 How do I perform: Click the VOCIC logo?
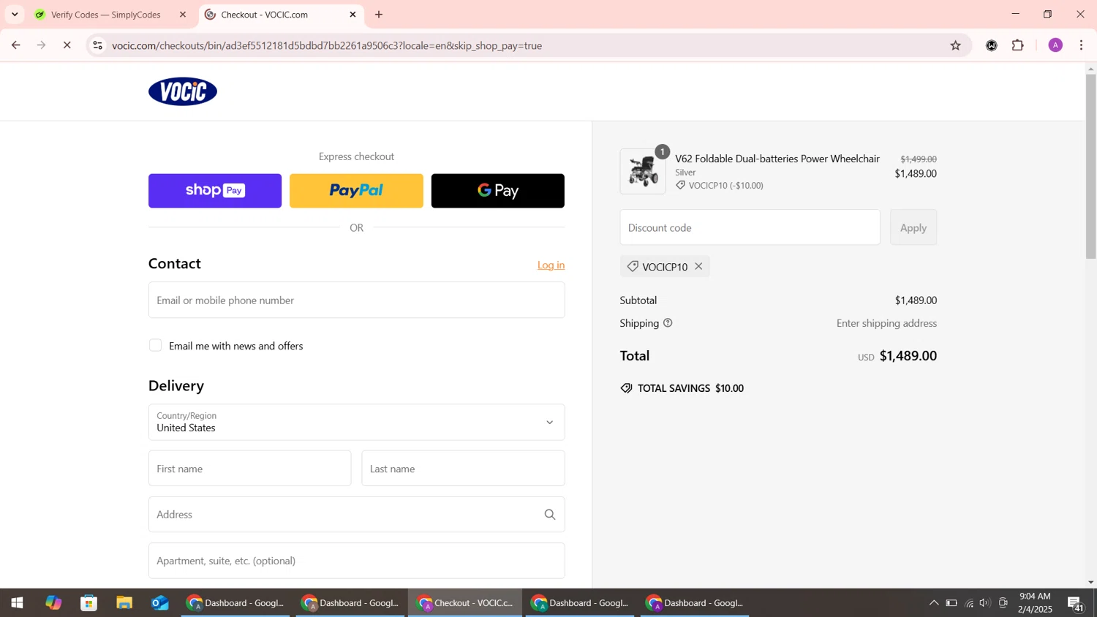[x=183, y=91]
